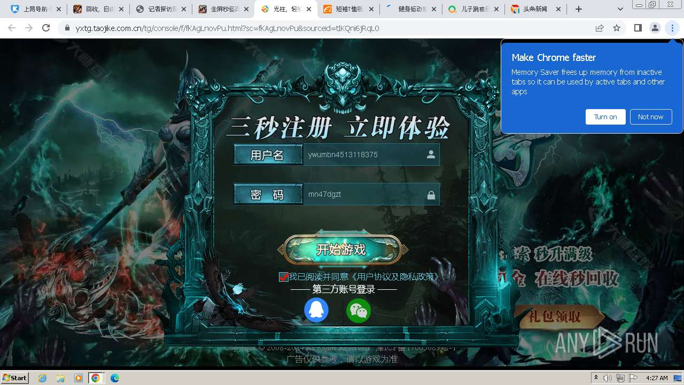This screenshot has height=385, width=684.
Task: Switch to the 上网导航 tab
Action: click(35, 9)
